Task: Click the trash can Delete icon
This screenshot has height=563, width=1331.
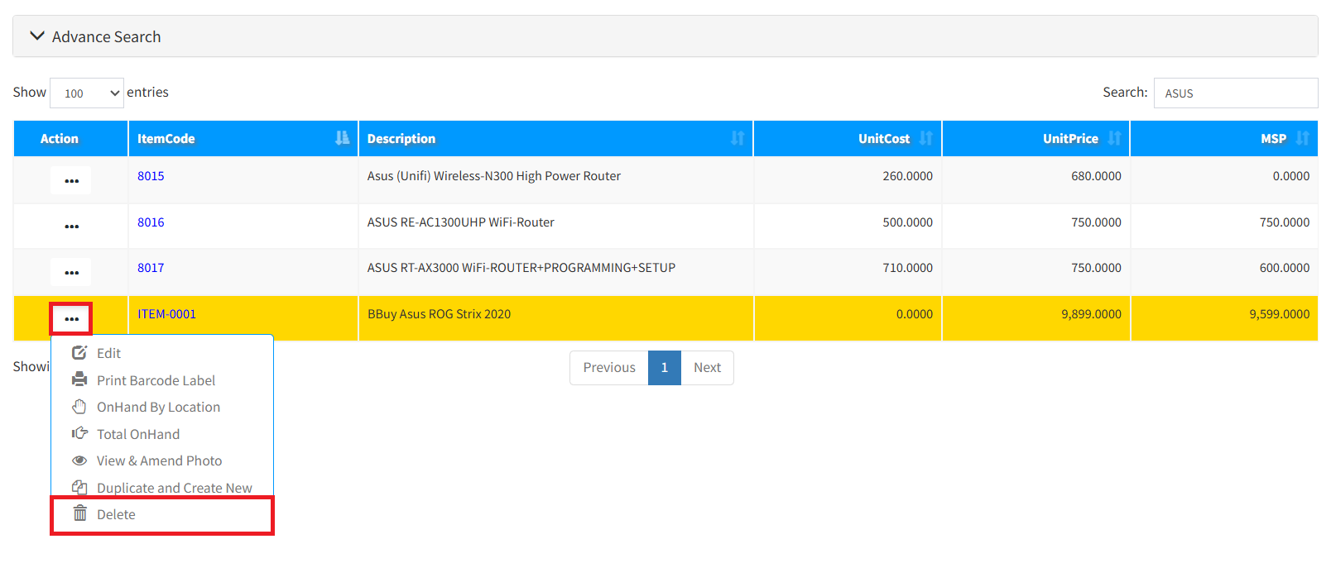Action: [80, 513]
